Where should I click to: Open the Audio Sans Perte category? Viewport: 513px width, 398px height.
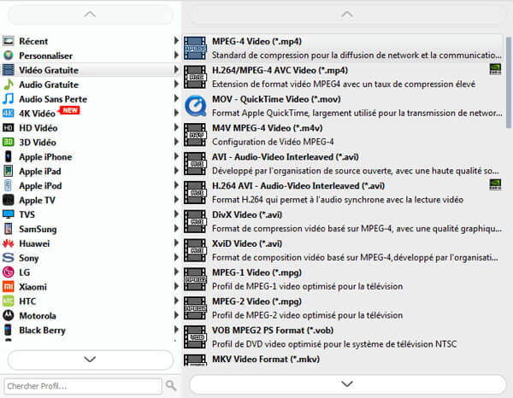(x=91, y=99)
